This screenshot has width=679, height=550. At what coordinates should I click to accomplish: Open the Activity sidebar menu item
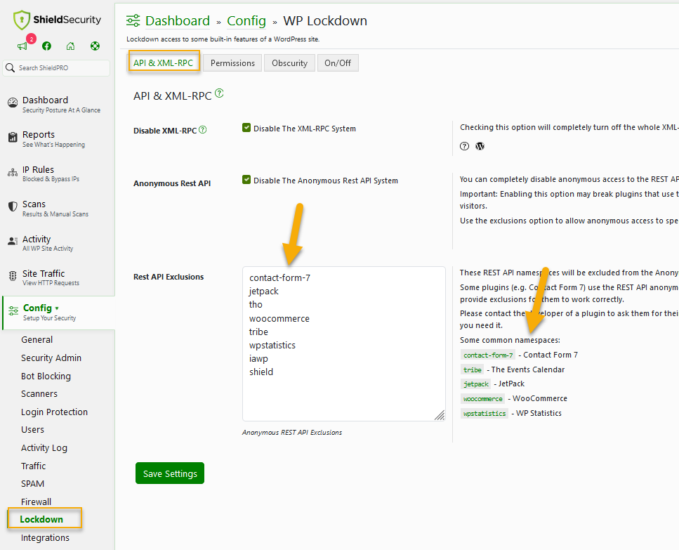(57, 243)
